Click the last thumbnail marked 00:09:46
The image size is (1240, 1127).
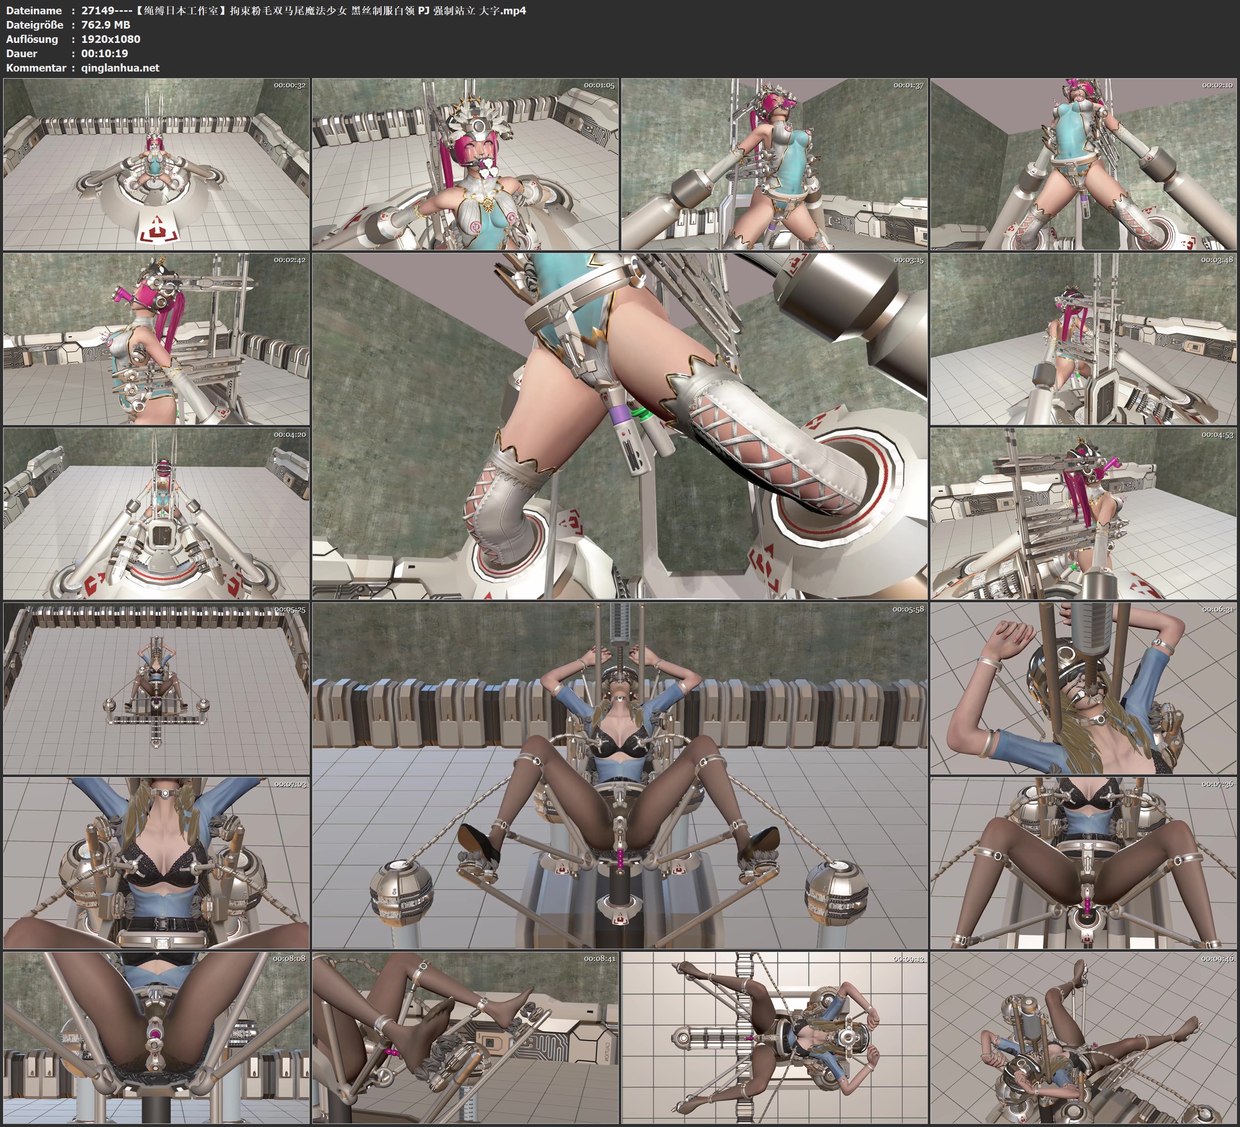coord(1083,1037)
